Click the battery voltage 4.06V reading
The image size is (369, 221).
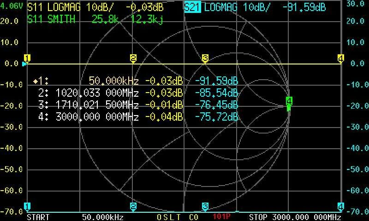click(x=11, y=6)
